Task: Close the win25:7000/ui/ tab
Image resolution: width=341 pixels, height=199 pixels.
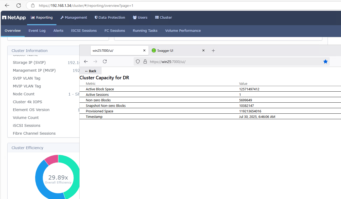Action: [144, 50]
